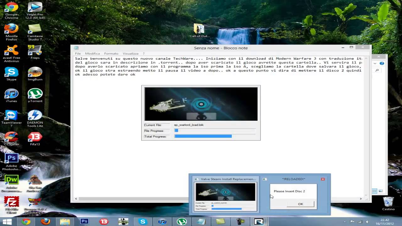Switch to Notepad in the taskbar
This screenshot has height=226, width=402.
pyautogui.click(x=201, y=222)
